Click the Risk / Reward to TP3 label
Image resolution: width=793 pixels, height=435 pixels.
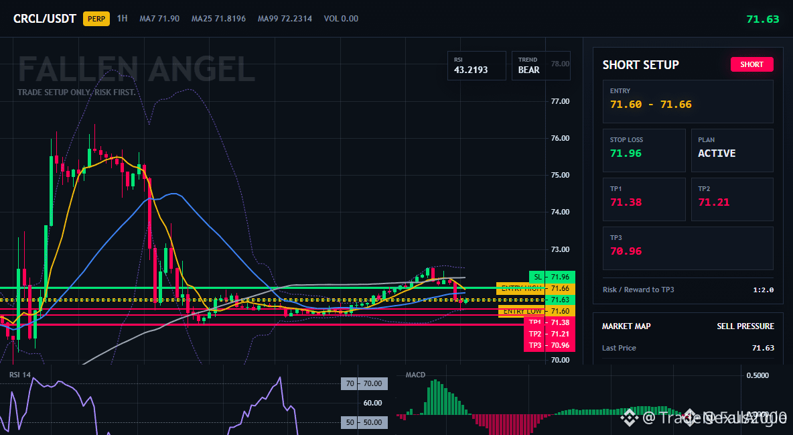click(638, 290)
